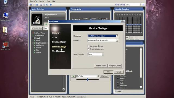Click the equalizer minus button
Image resolution: width=174 pixels, height=98 pixels.
pos(137,38)
